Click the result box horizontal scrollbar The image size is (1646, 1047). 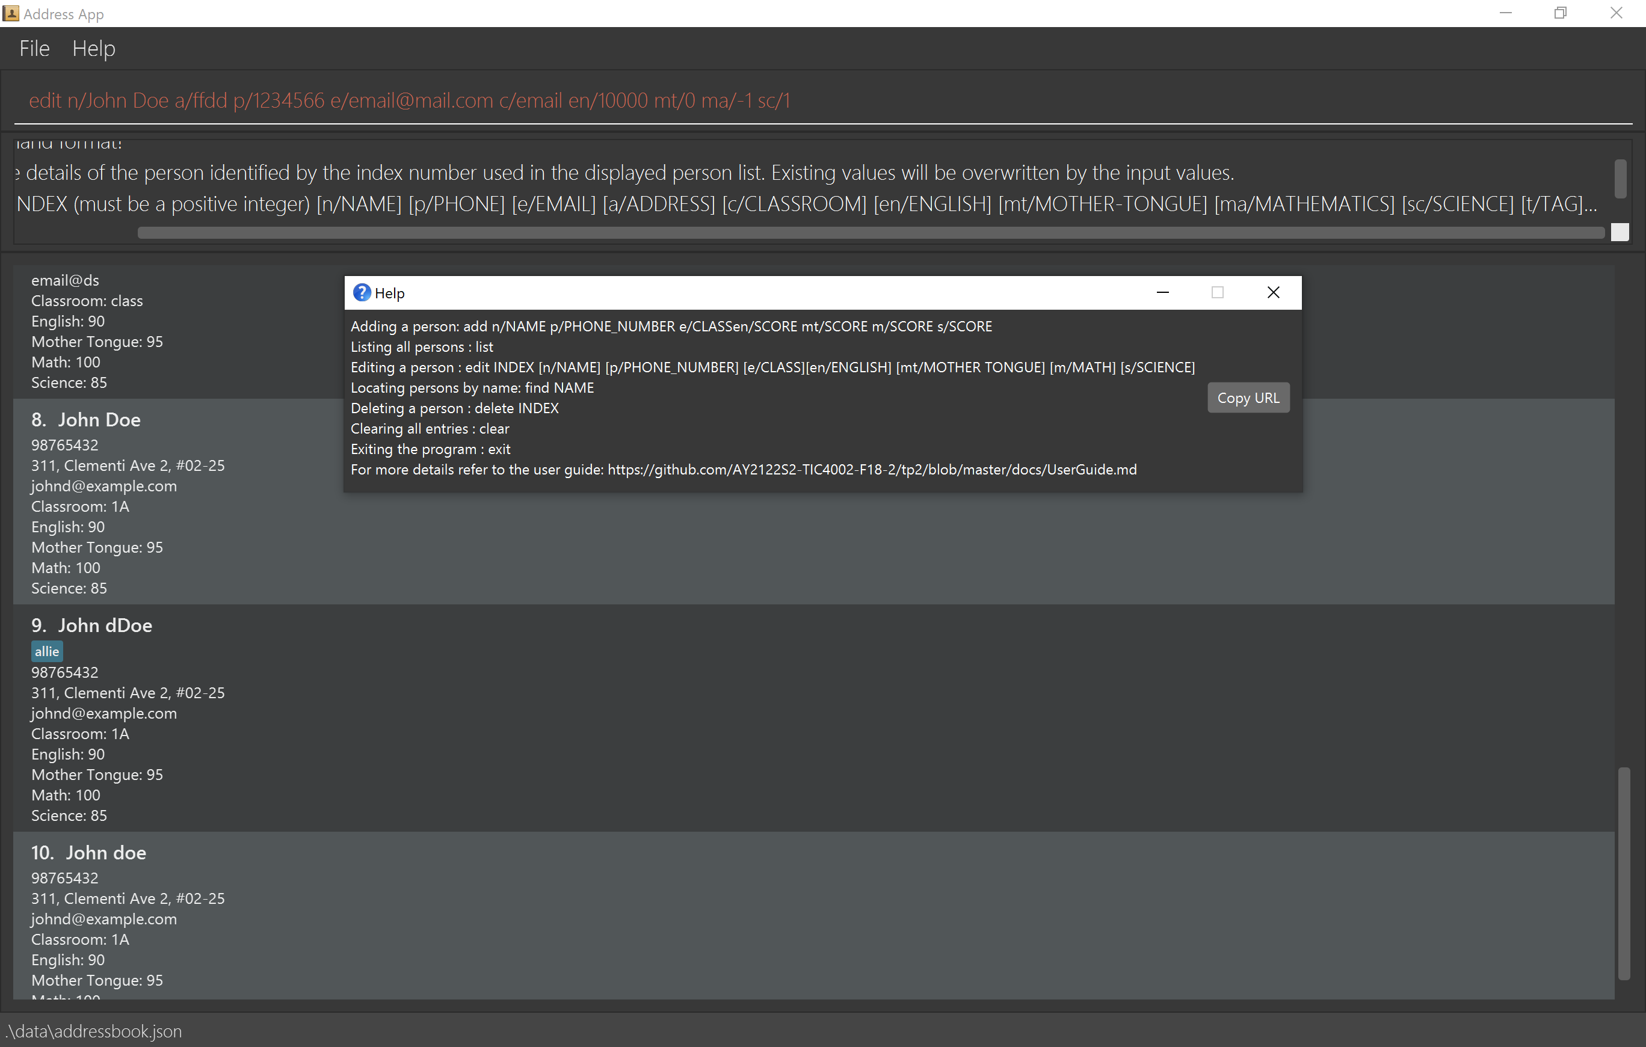[870, 233]
